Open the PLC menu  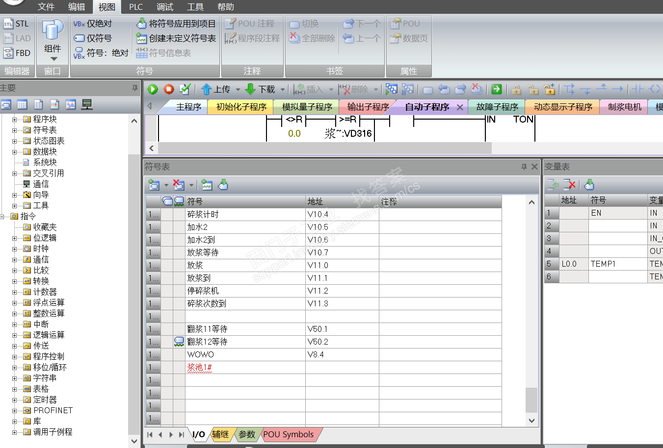pos(136,7)
